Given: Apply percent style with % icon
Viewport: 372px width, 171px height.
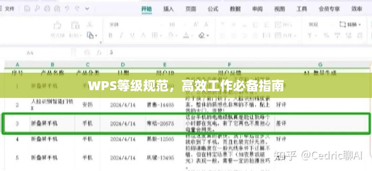Looking at the screenshot, I should tap(327, 36).
